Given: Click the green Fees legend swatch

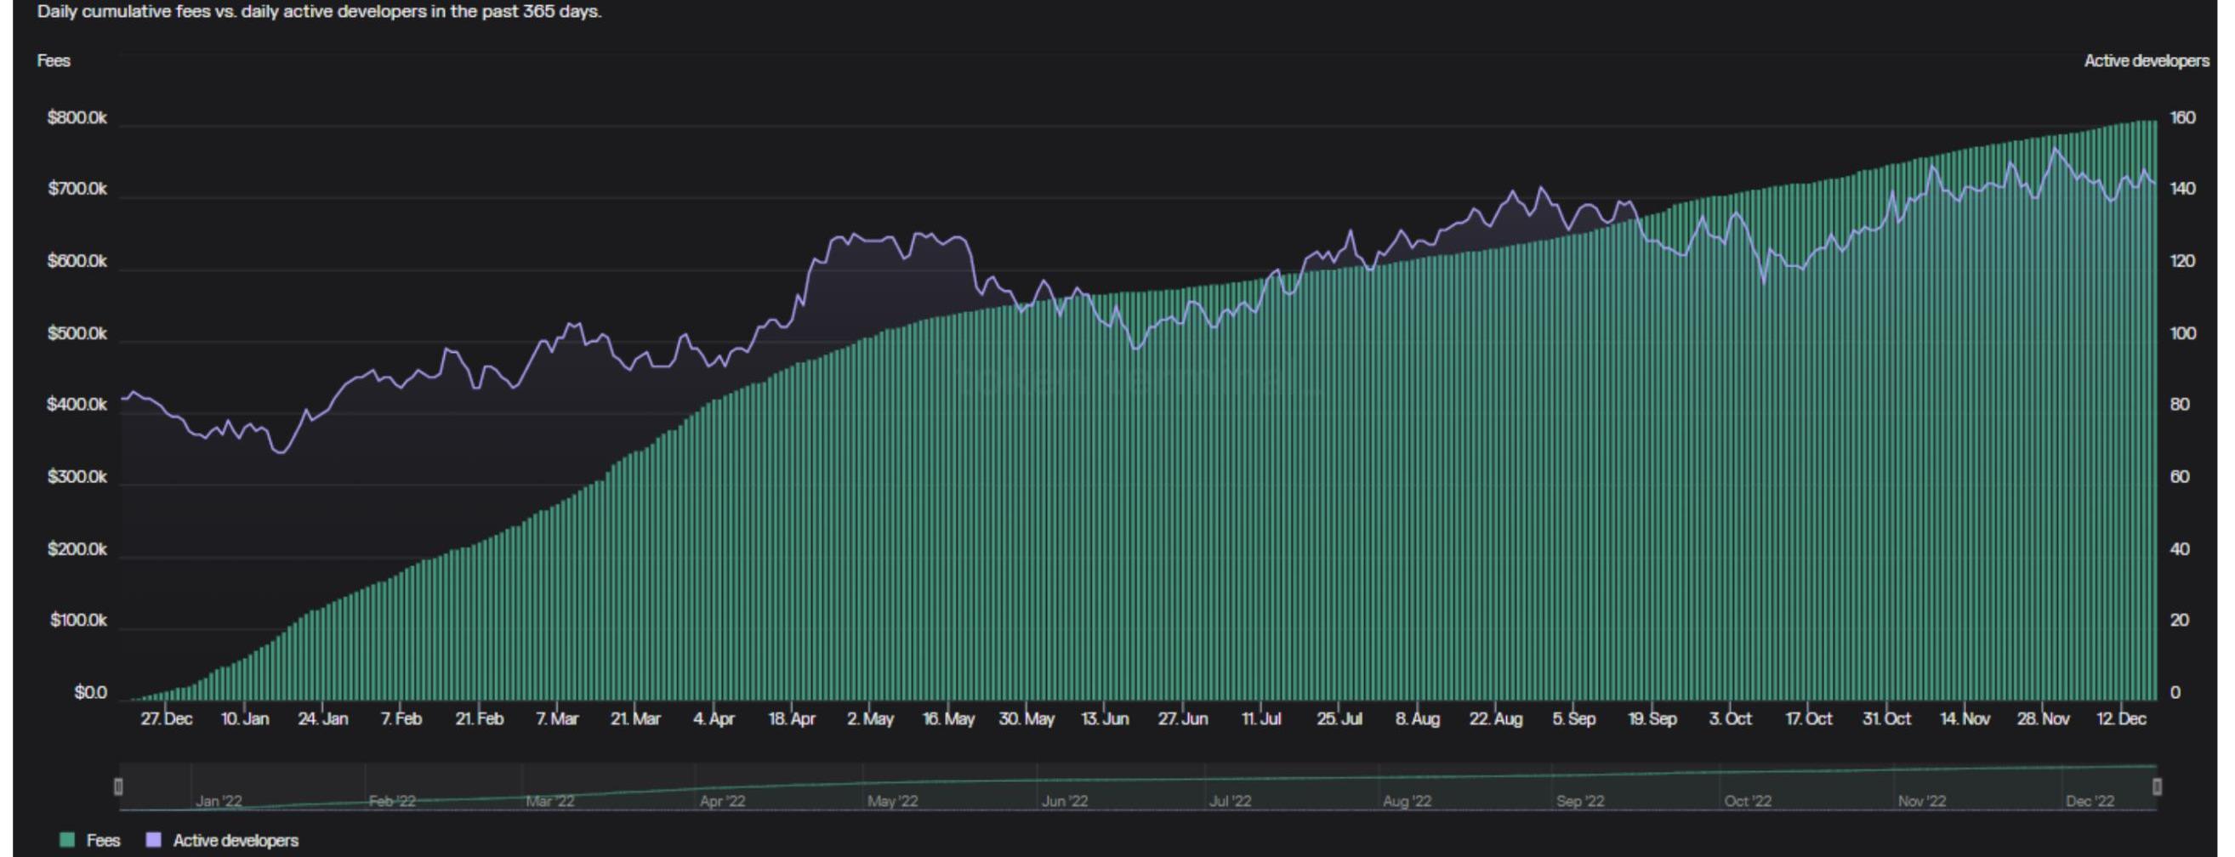Looking at the screenshot, I should click(67, 840).
